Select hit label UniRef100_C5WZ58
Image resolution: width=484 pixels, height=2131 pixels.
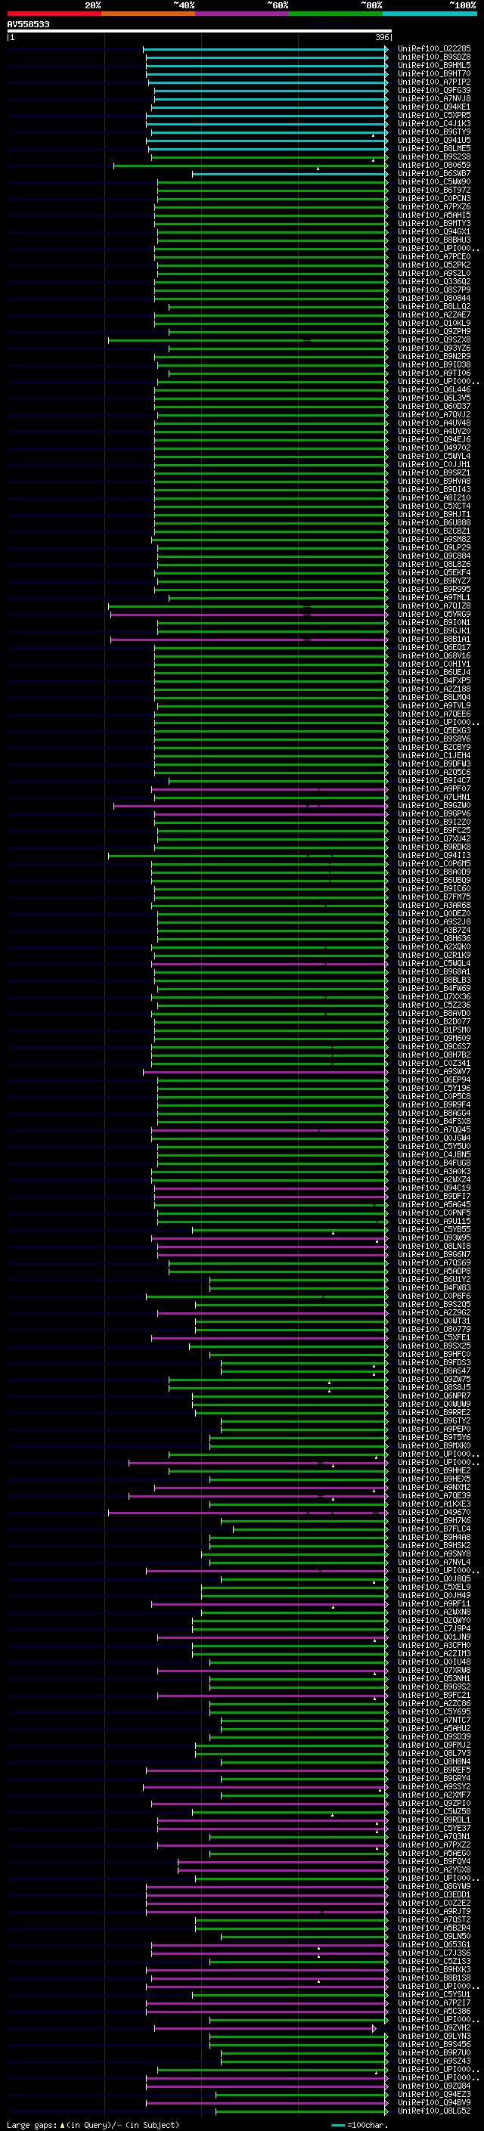coord(433,1812)
